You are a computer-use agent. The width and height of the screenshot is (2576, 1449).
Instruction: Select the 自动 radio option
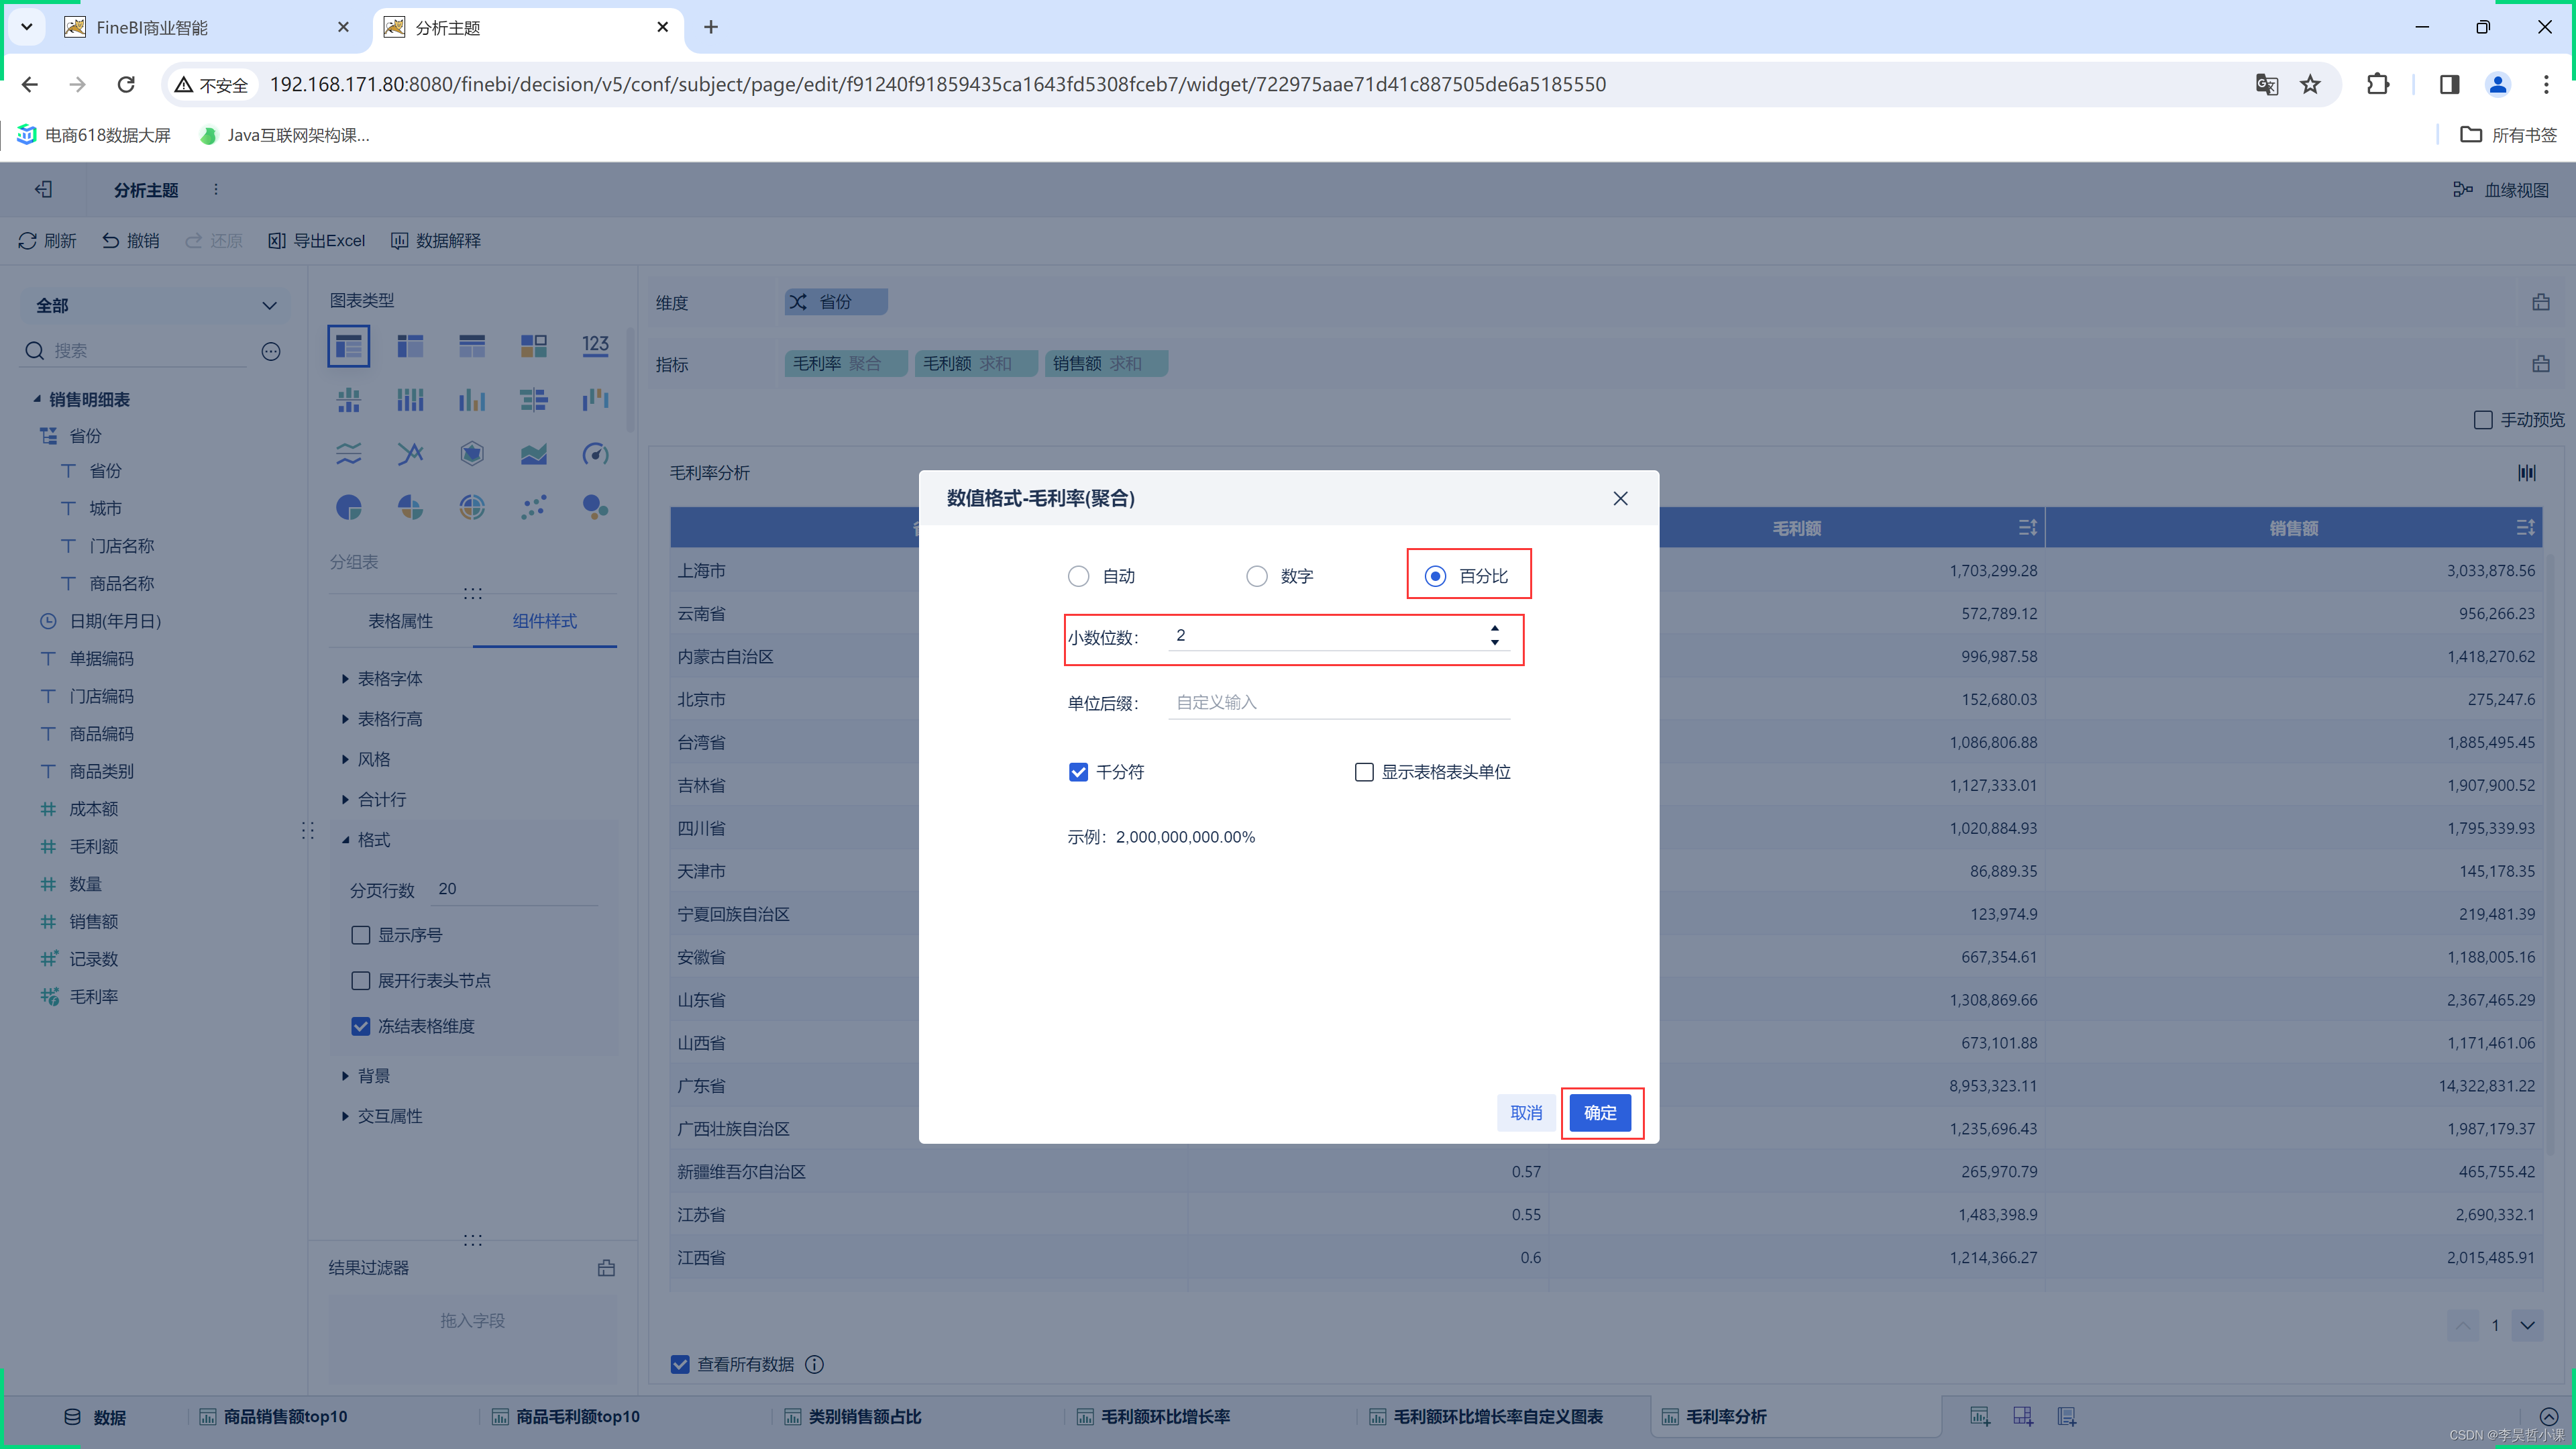[1078, 576]
